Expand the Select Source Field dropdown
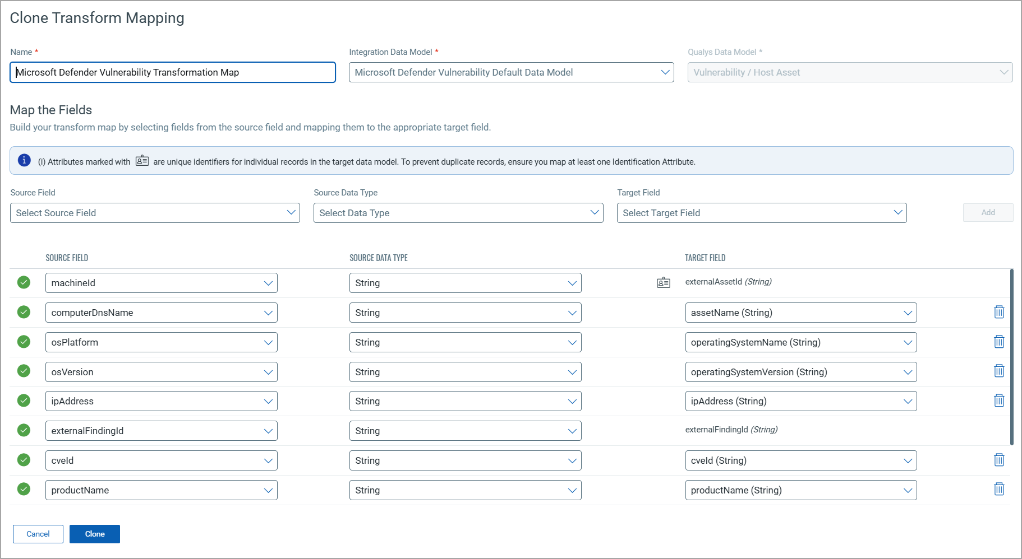Screen dimensions: 1022x559 155,213
